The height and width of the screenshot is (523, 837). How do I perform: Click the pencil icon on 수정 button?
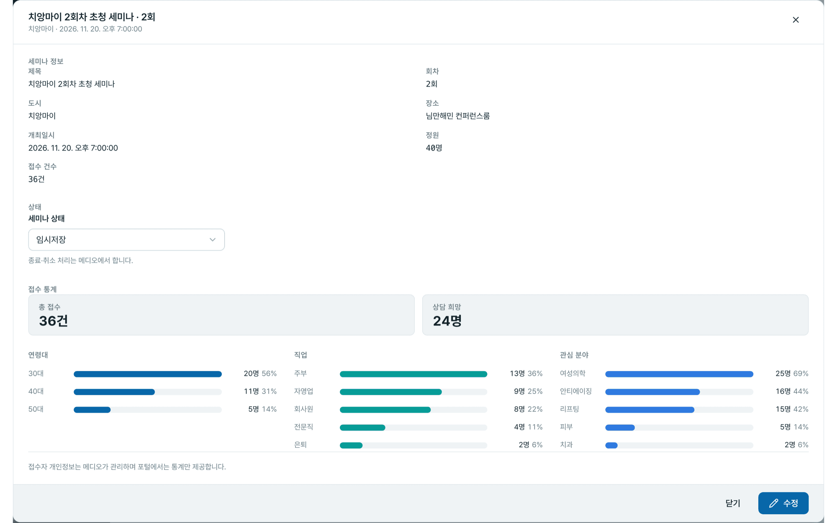(x=773, y=503)
